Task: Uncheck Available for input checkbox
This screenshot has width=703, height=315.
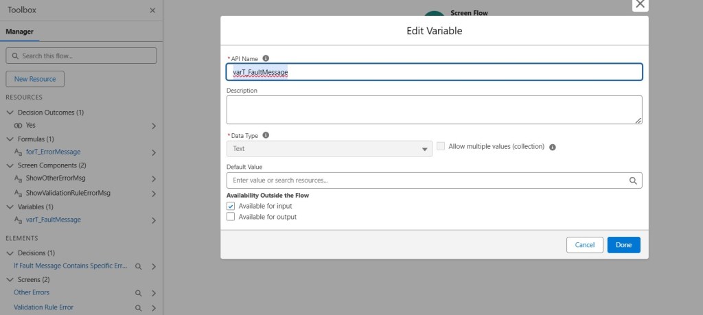Action: (x=231, y=206)
